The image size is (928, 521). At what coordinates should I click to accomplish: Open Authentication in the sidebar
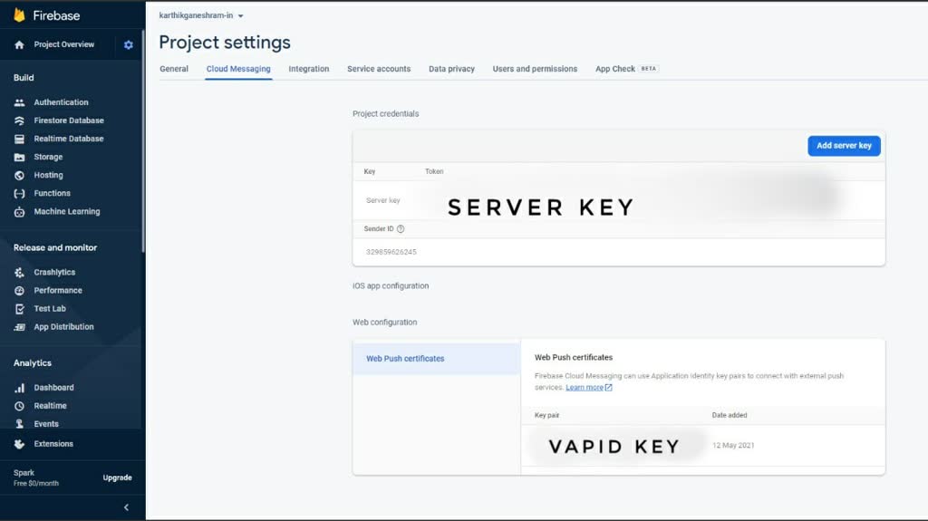[61, 102]
